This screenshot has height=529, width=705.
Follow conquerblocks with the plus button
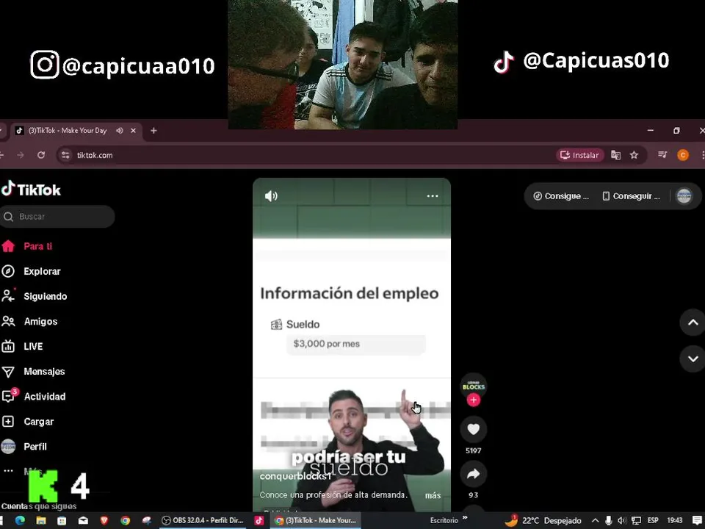click(473, 400)
